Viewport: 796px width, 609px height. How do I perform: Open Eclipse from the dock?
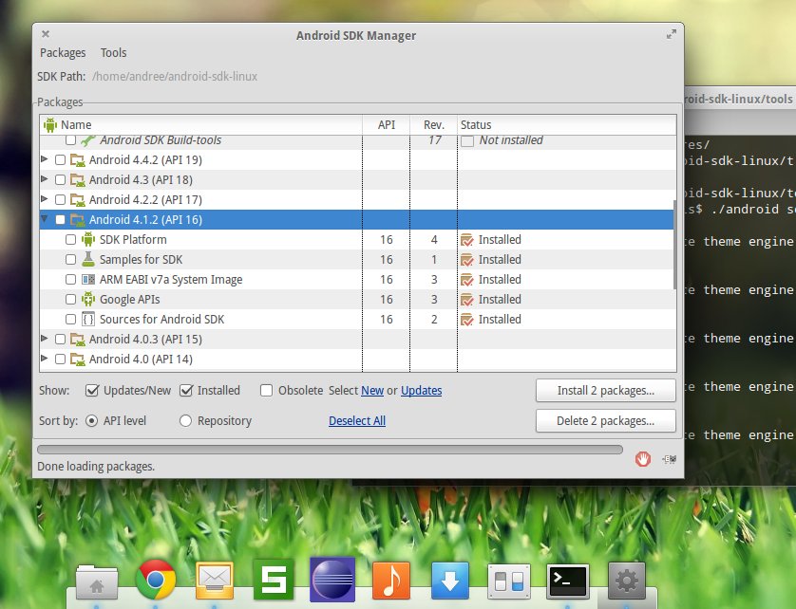coord(332,579)
